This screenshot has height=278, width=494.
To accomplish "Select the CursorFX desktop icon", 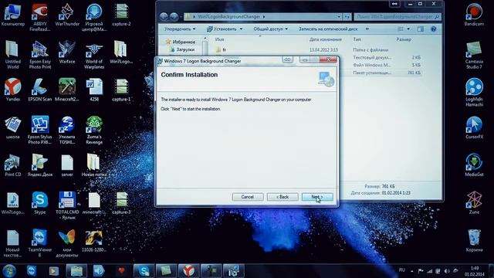I will [x=474, y=127].
